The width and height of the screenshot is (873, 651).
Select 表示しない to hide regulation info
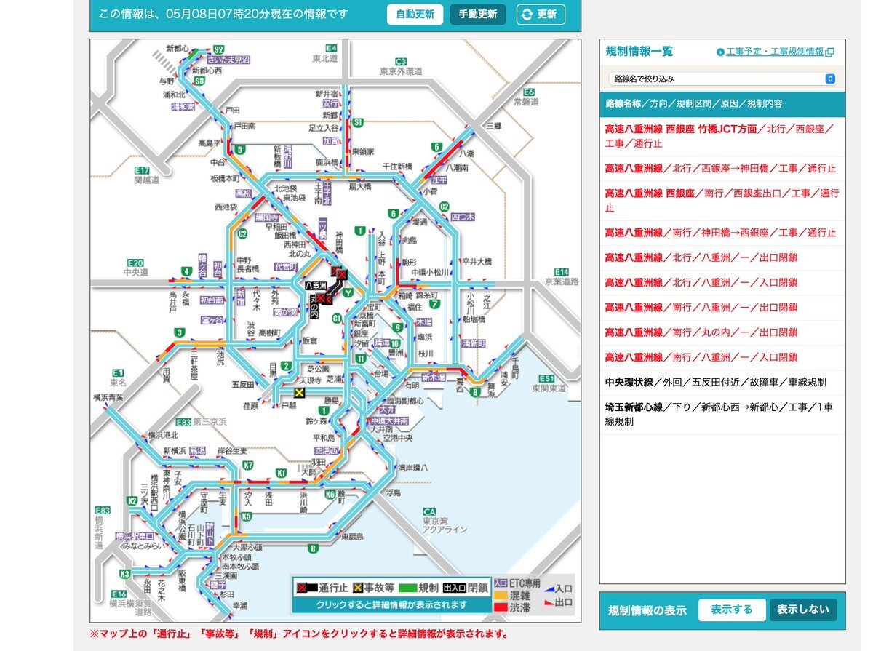point(803,610)
